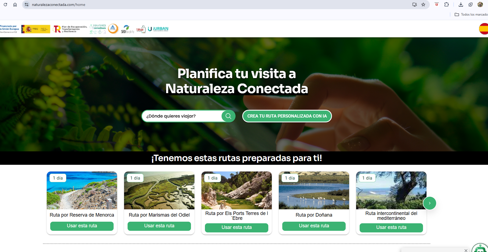Bookmark this page with the star icon
The height and width of the screenshot is (252, 488).
[x=423, y=5]
